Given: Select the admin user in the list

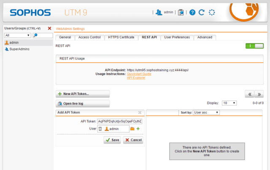Looking at the screenshot, I should point(29,42).
